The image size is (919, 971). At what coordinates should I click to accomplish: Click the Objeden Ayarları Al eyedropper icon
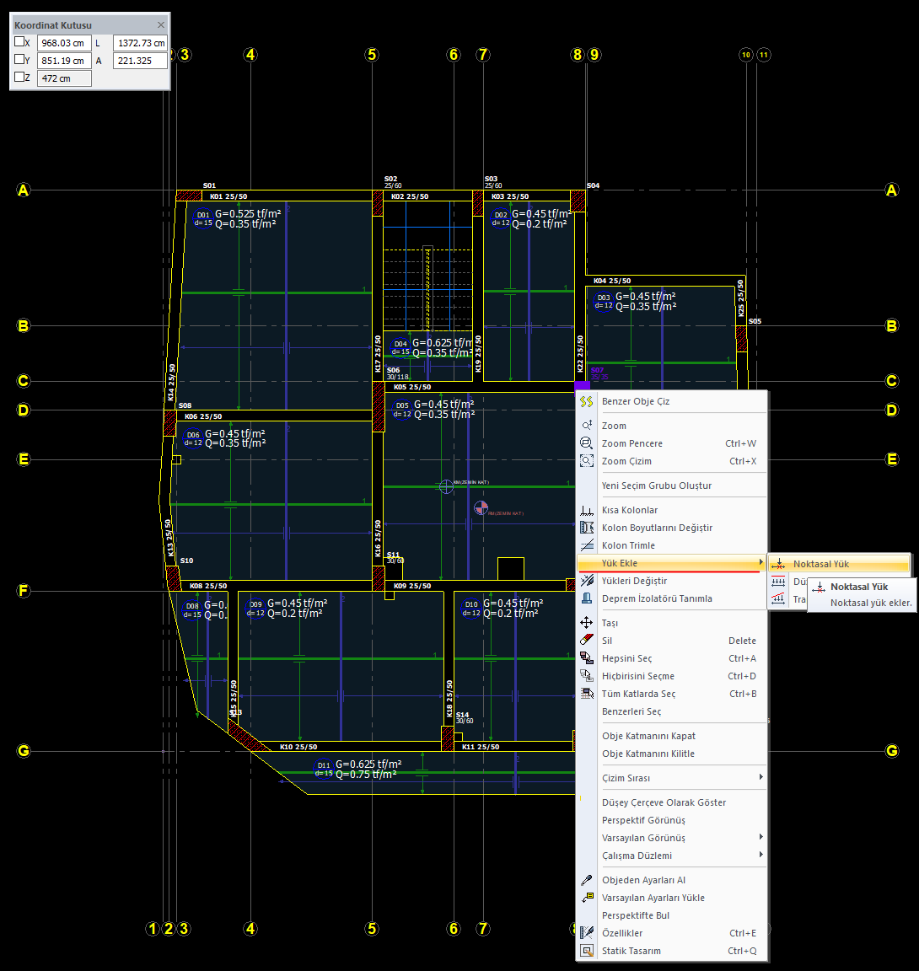[587, 880]
